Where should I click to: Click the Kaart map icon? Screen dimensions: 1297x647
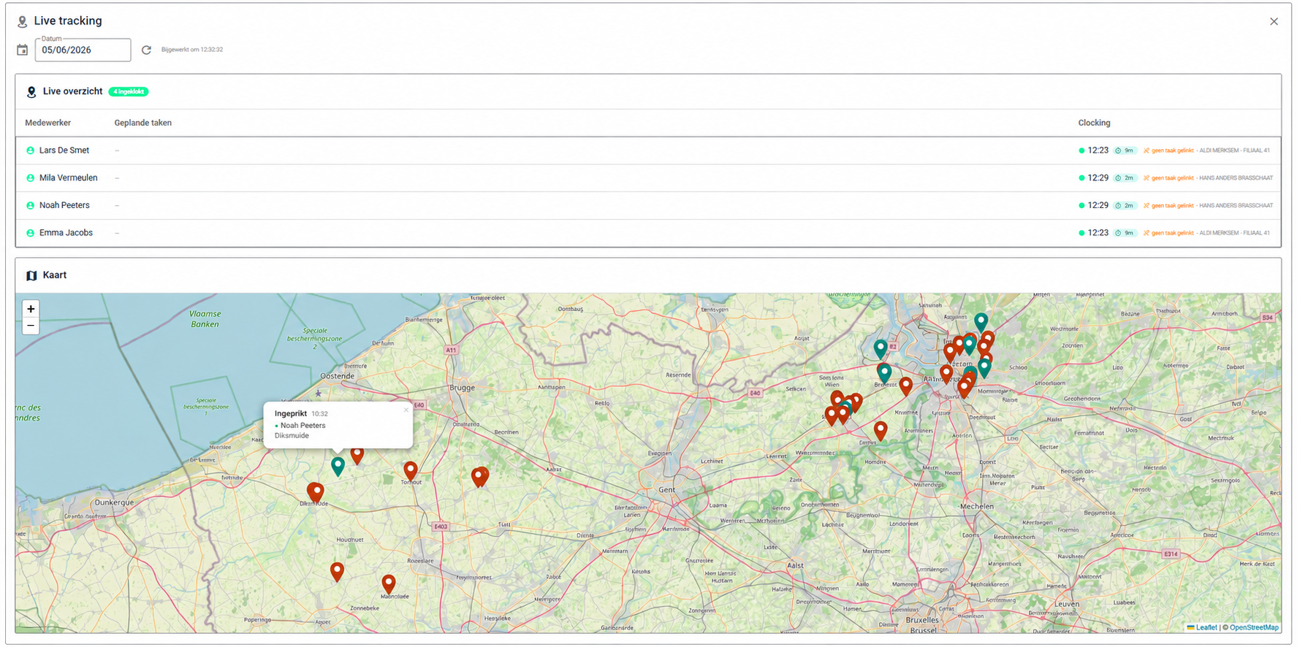[31, 275]
